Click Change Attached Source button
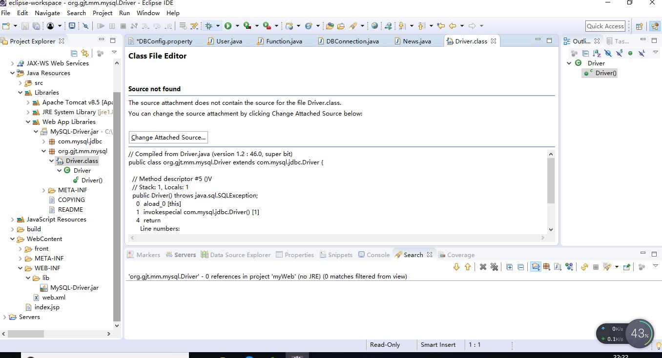662x358 pixels. (168, 138)
